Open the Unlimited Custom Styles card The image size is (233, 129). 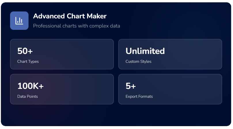170,54
